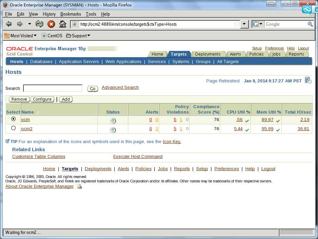
Task: Open the ocm host link
Action: (x=25, y=119)
